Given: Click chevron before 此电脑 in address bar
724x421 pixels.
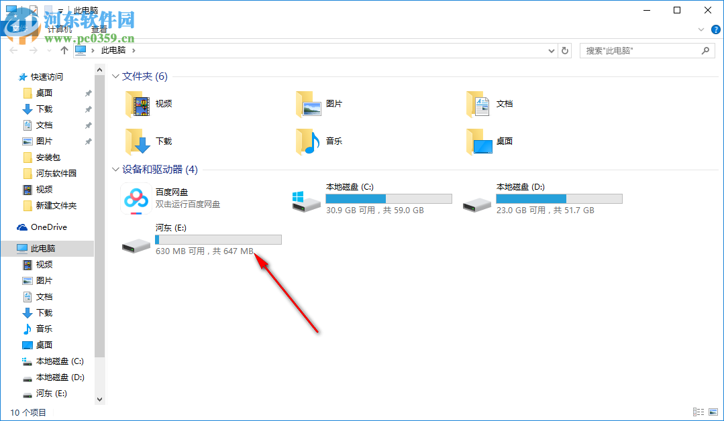Looking at the screenshot, I should [93, 50].
